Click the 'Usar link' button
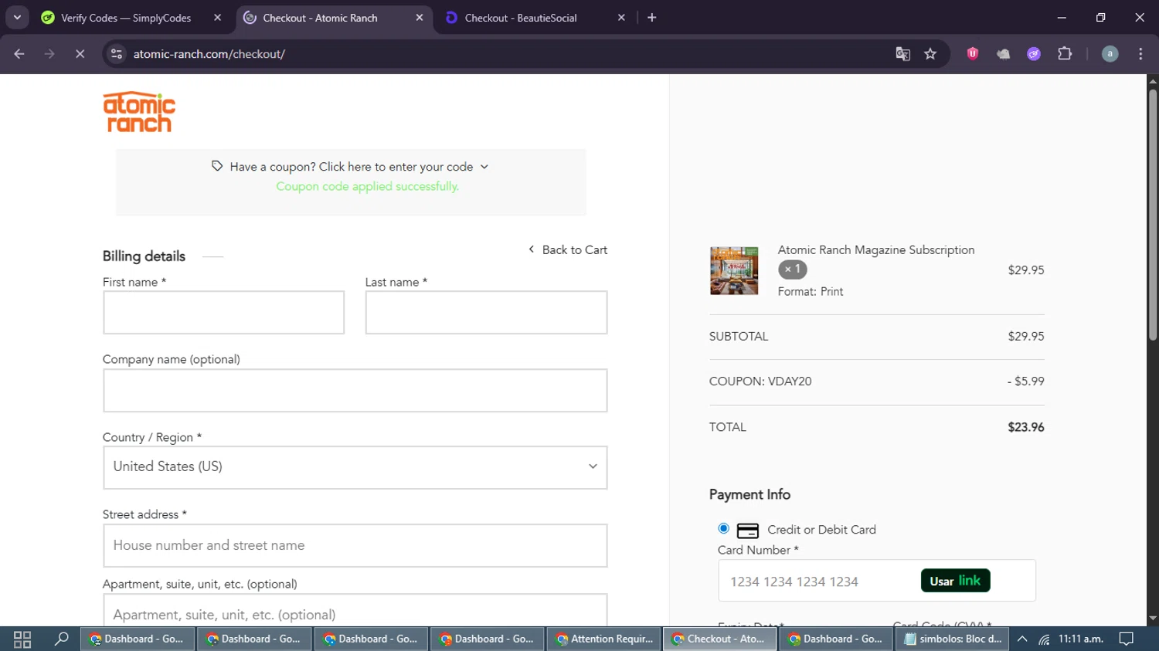 click(x=956, y=581)
